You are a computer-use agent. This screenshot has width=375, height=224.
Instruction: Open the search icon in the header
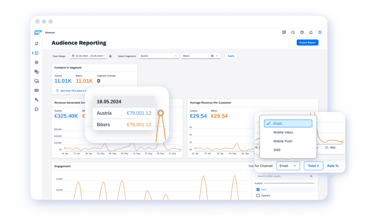coord(293,32)
